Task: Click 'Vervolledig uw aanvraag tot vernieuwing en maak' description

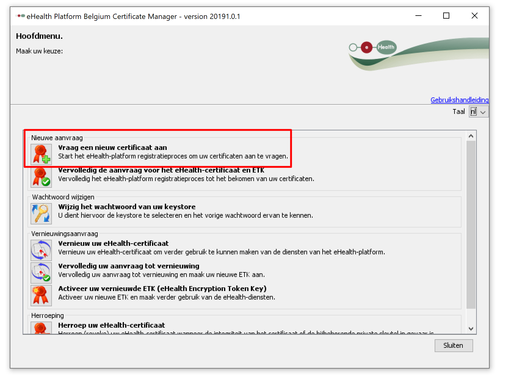Action: coord(161,275)
